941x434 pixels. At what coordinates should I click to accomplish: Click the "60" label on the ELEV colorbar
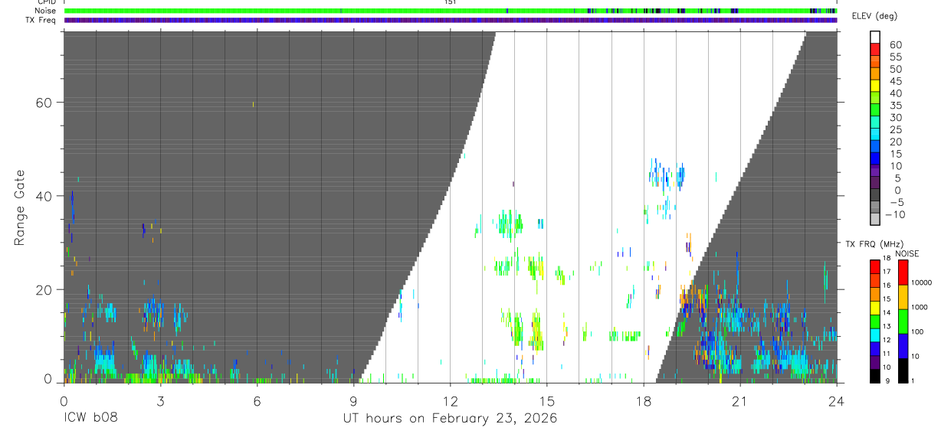point(895,44)
